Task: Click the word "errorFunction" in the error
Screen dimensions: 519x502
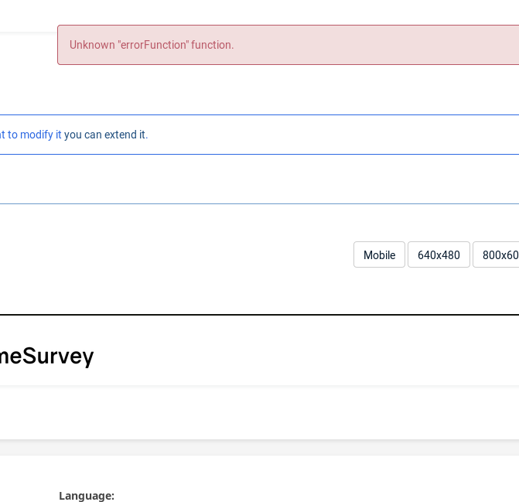Action: coord(153,45)
